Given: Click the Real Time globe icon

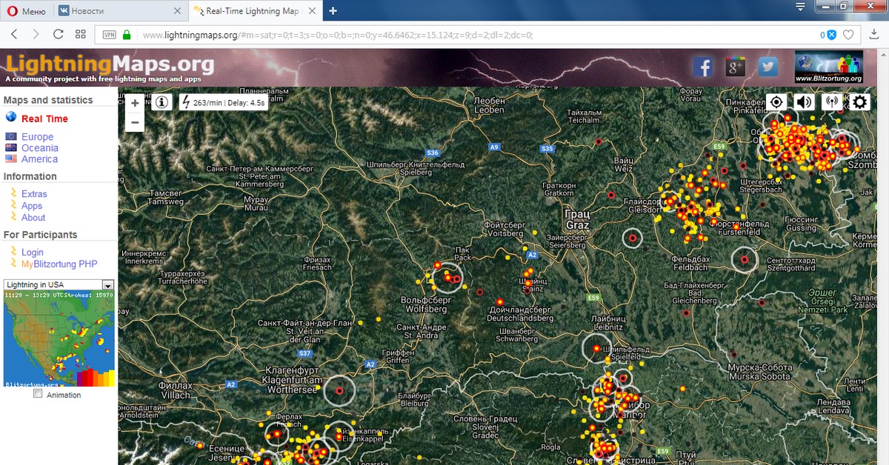Looking at the screenshot, I should tap(11, 117).
